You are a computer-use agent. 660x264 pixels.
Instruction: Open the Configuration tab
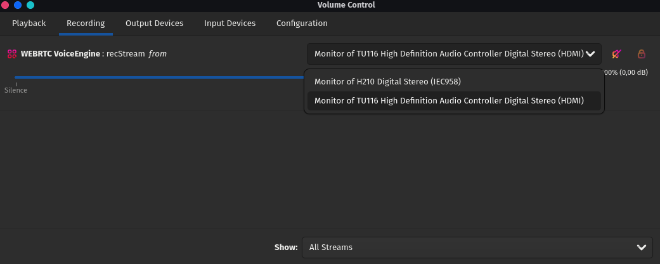point(302,23)
